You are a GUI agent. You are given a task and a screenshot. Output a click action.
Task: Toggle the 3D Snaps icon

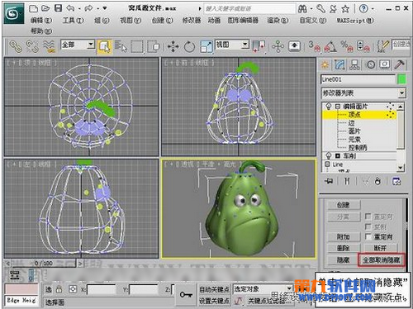point(314,46)
